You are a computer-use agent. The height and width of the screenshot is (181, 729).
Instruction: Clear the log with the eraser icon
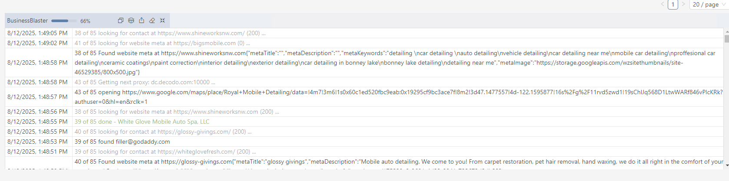point(152,20)
